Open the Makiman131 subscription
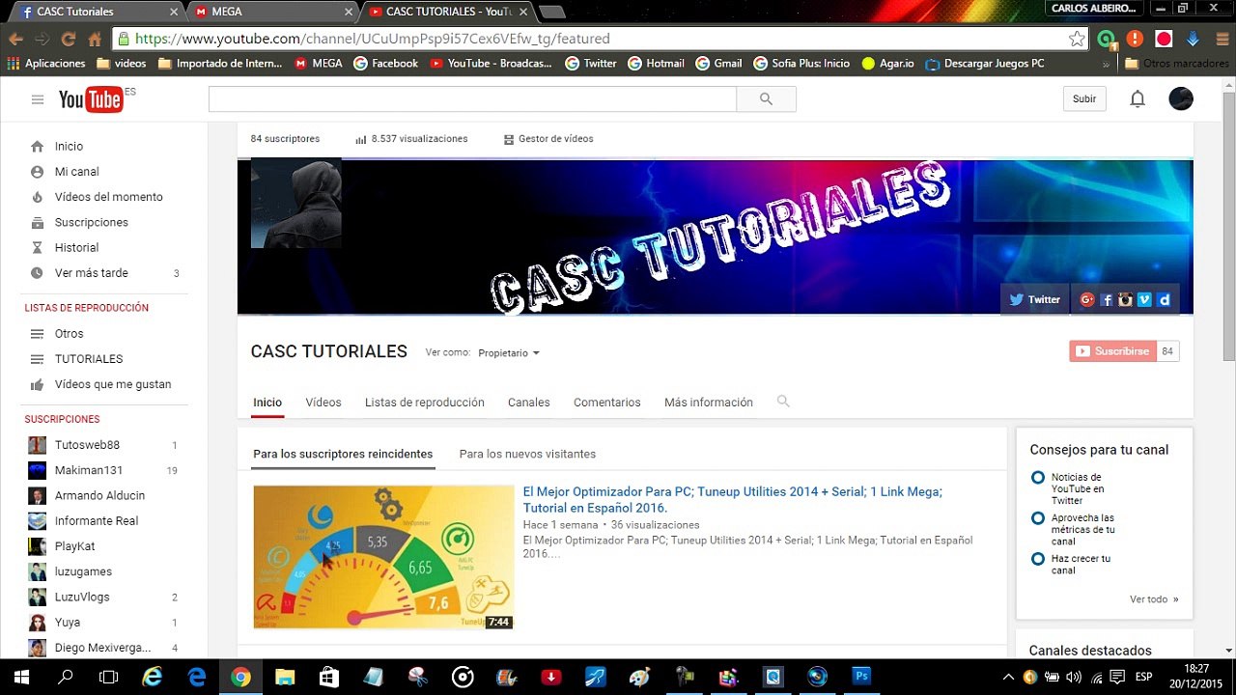 [89, 470]
